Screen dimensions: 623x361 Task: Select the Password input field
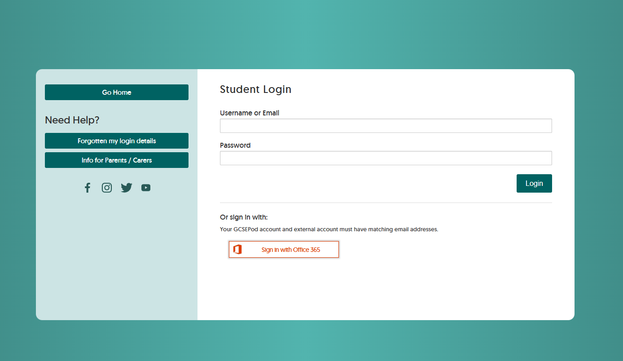tap(386, 158)
